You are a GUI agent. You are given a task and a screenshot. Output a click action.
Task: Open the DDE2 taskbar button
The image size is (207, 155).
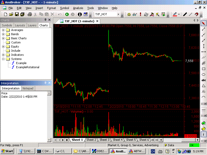click(100, 151)
